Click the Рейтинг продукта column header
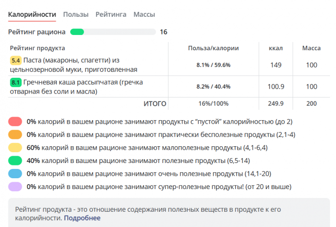336x227 pixels. click(x=38, y=48)
